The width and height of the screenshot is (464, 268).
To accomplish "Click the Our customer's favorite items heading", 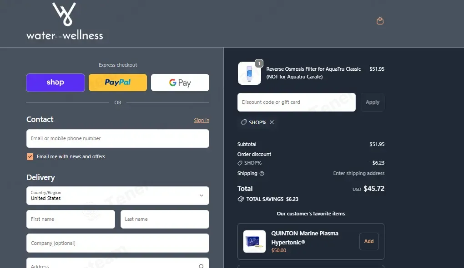I will pyautogui.click(x=311, y=214).
